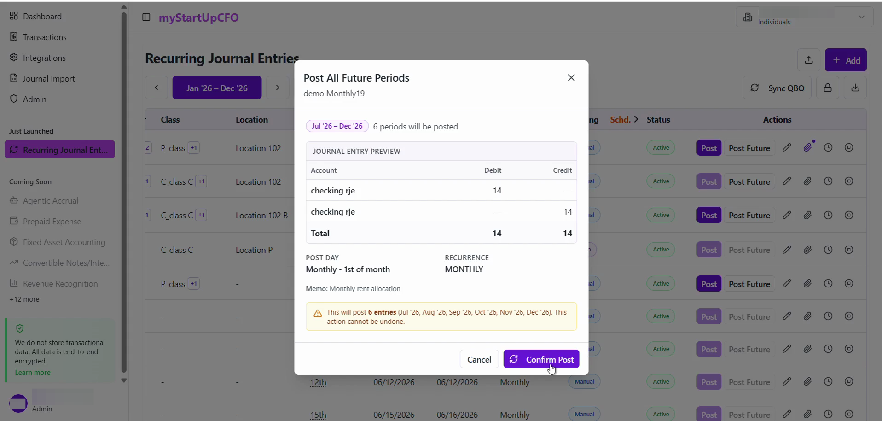
Task: Close the dialog with the X icon
Action: (x=571, y=77)
